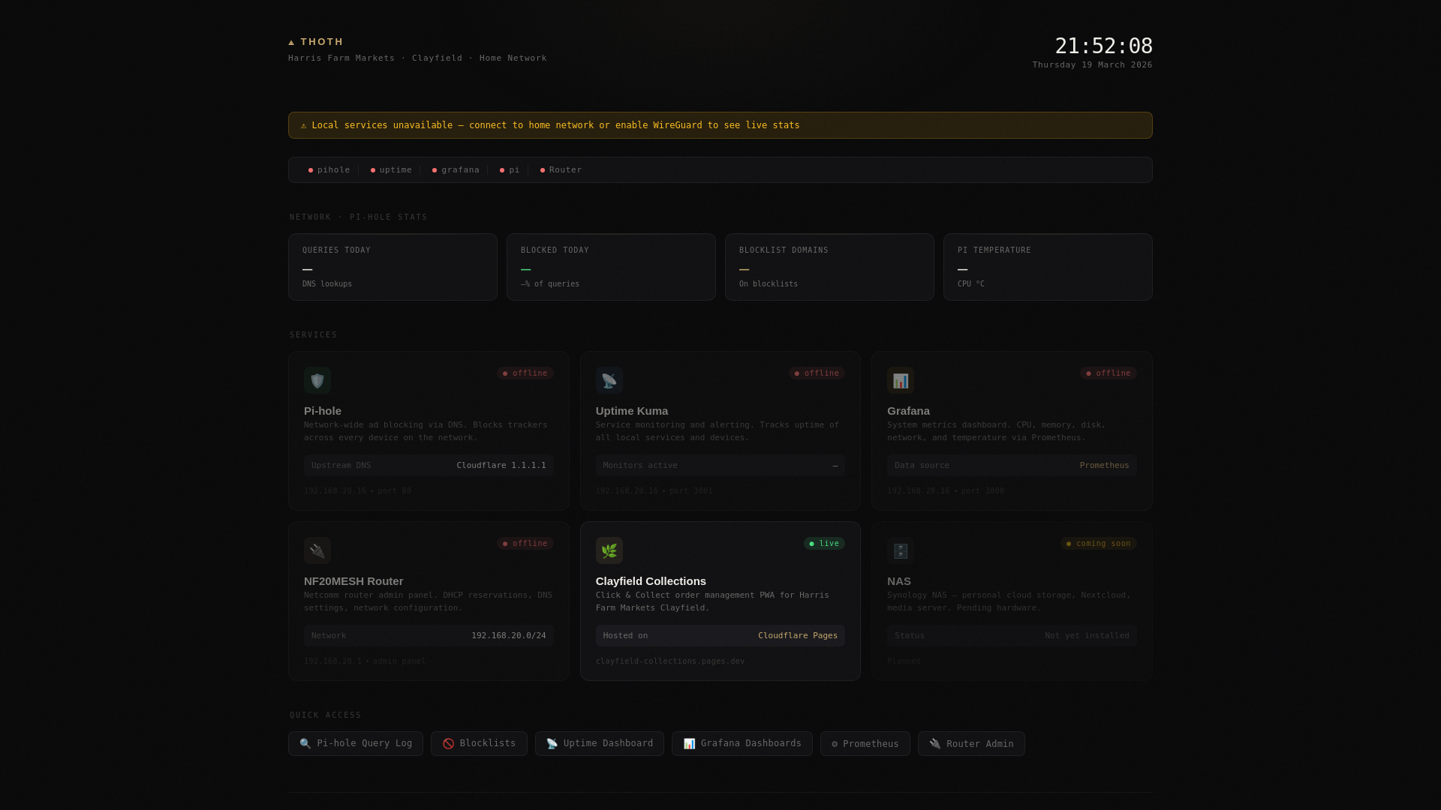
Task: Click the gear icon in Prometheus button
Action: tap(835, 744)
